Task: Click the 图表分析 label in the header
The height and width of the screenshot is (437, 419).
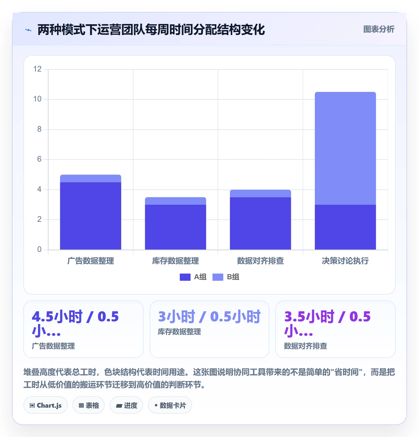Action: click(379, 29)
